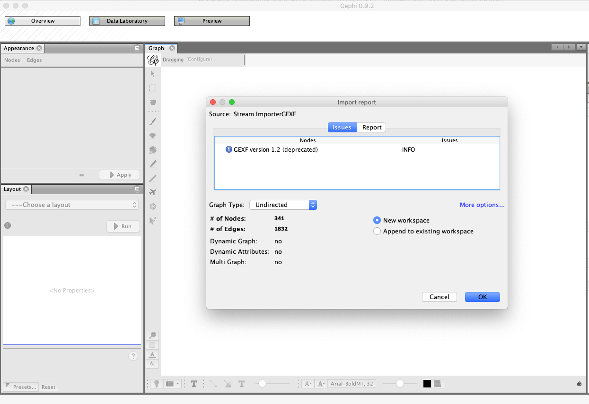The width and height of the screenshot is (589, 404).
Task: Click the Reset colors square icon
Action: 152,345
